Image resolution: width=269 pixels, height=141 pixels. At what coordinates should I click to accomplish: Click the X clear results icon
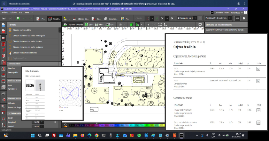(x=162, y=18)
